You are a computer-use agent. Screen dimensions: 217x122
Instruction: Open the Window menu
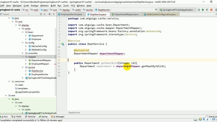pos(81,6)
